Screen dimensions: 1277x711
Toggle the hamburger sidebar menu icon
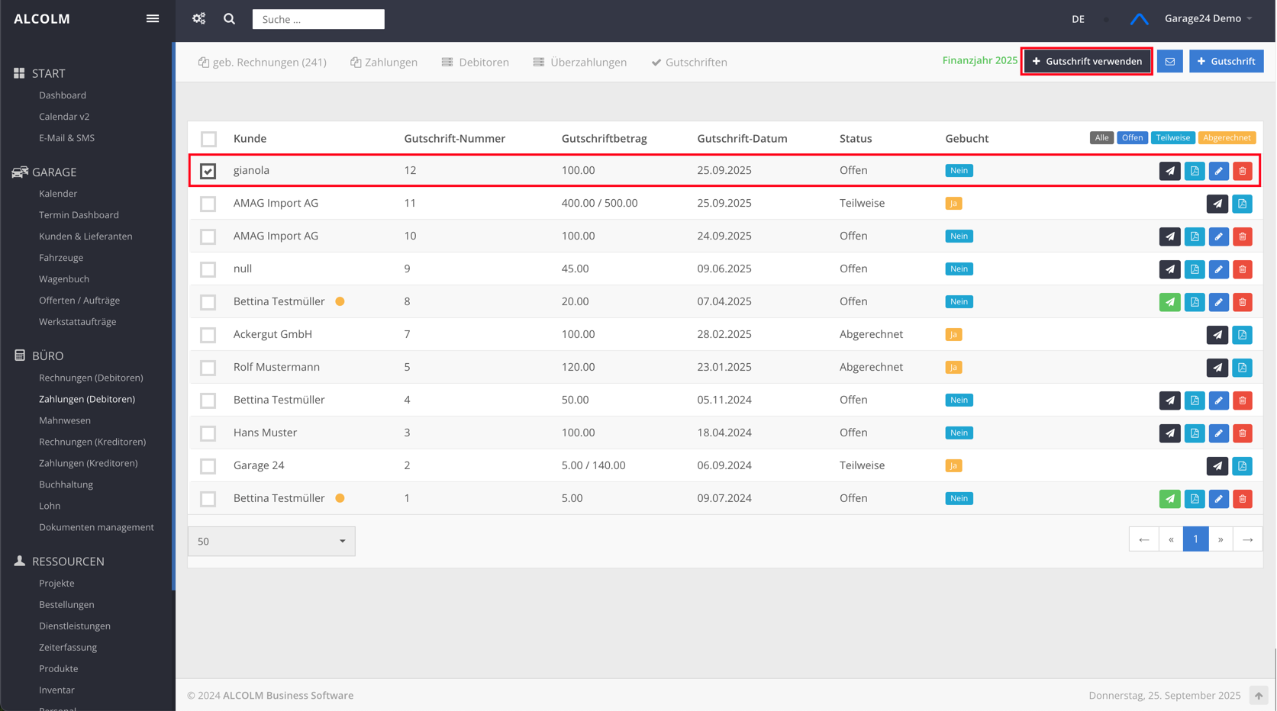pos(153,19)
